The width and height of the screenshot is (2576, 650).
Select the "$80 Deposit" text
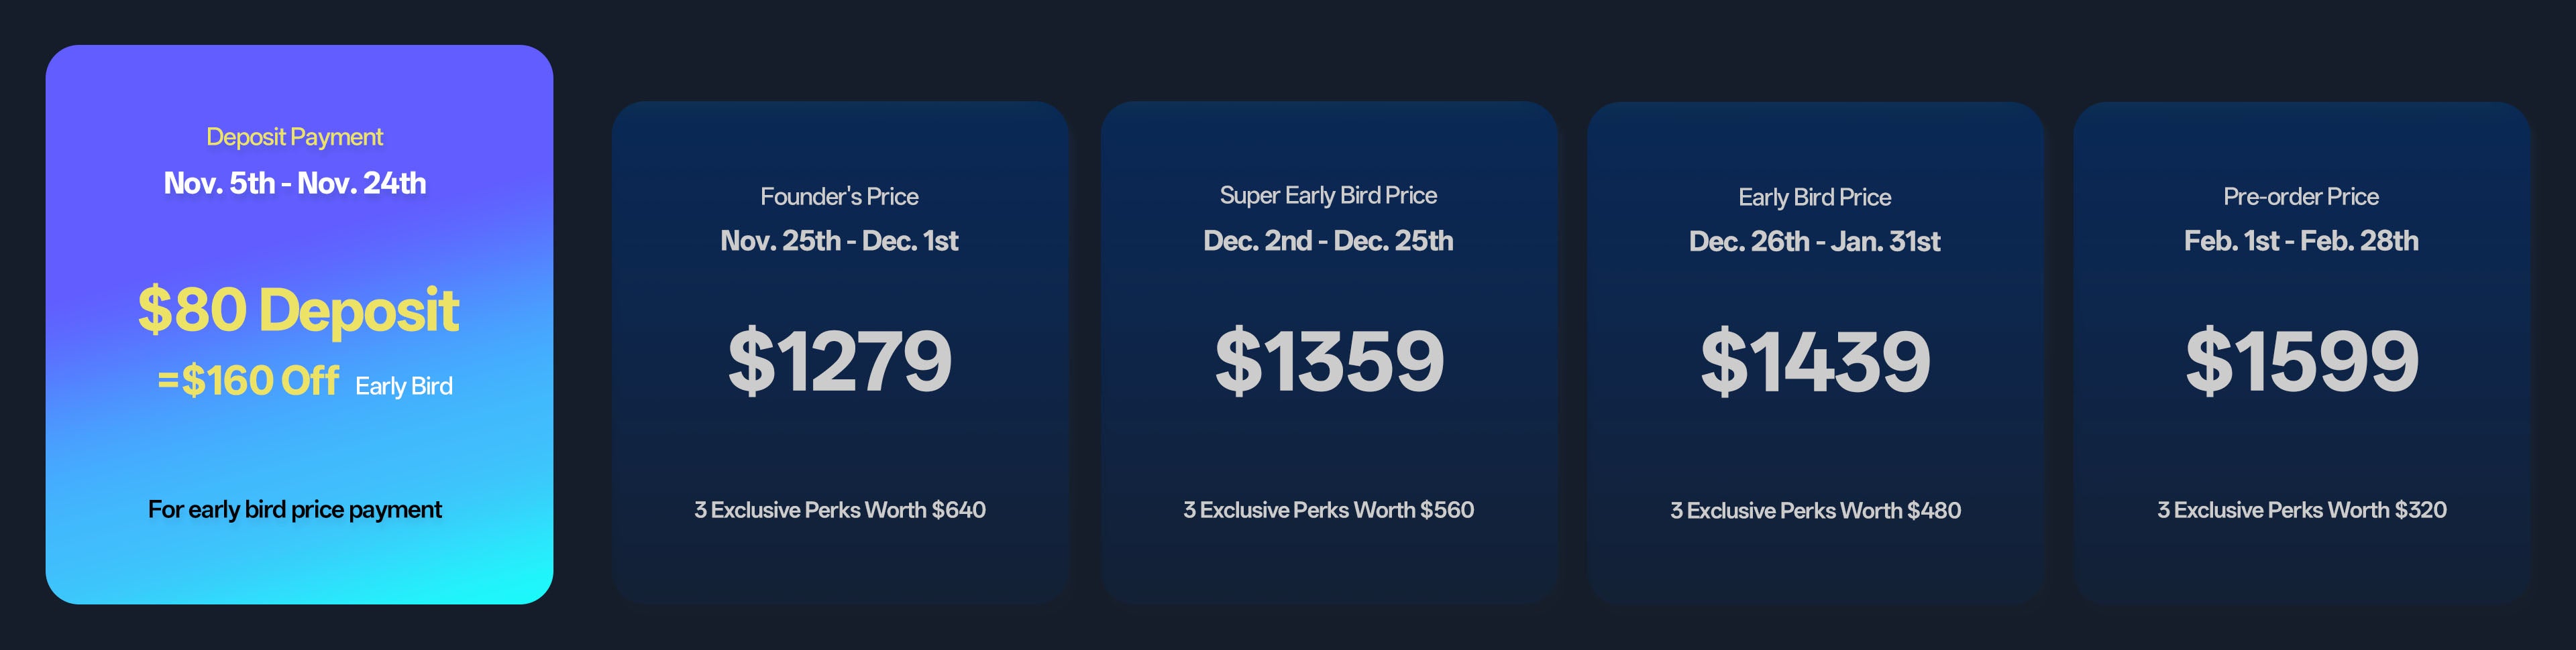(298, 310)
